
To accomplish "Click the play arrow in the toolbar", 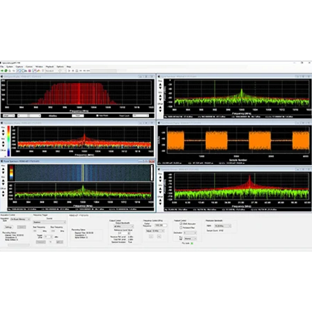I will pyautogui.click(x=69, y=71).
